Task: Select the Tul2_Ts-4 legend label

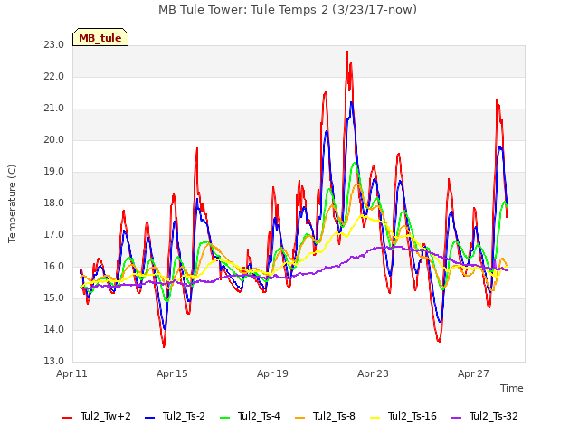Action: tap(259, 416)
